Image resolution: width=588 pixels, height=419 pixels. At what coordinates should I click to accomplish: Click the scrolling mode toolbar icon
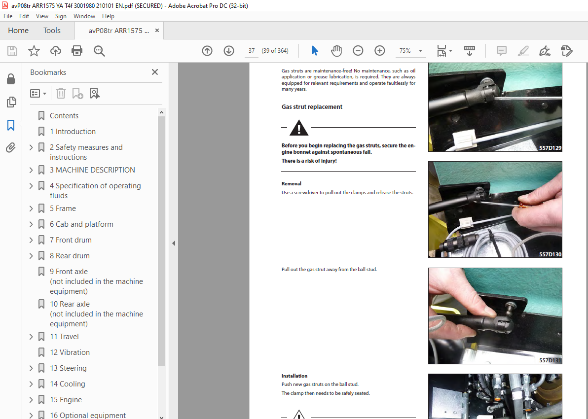coord(470,51)
